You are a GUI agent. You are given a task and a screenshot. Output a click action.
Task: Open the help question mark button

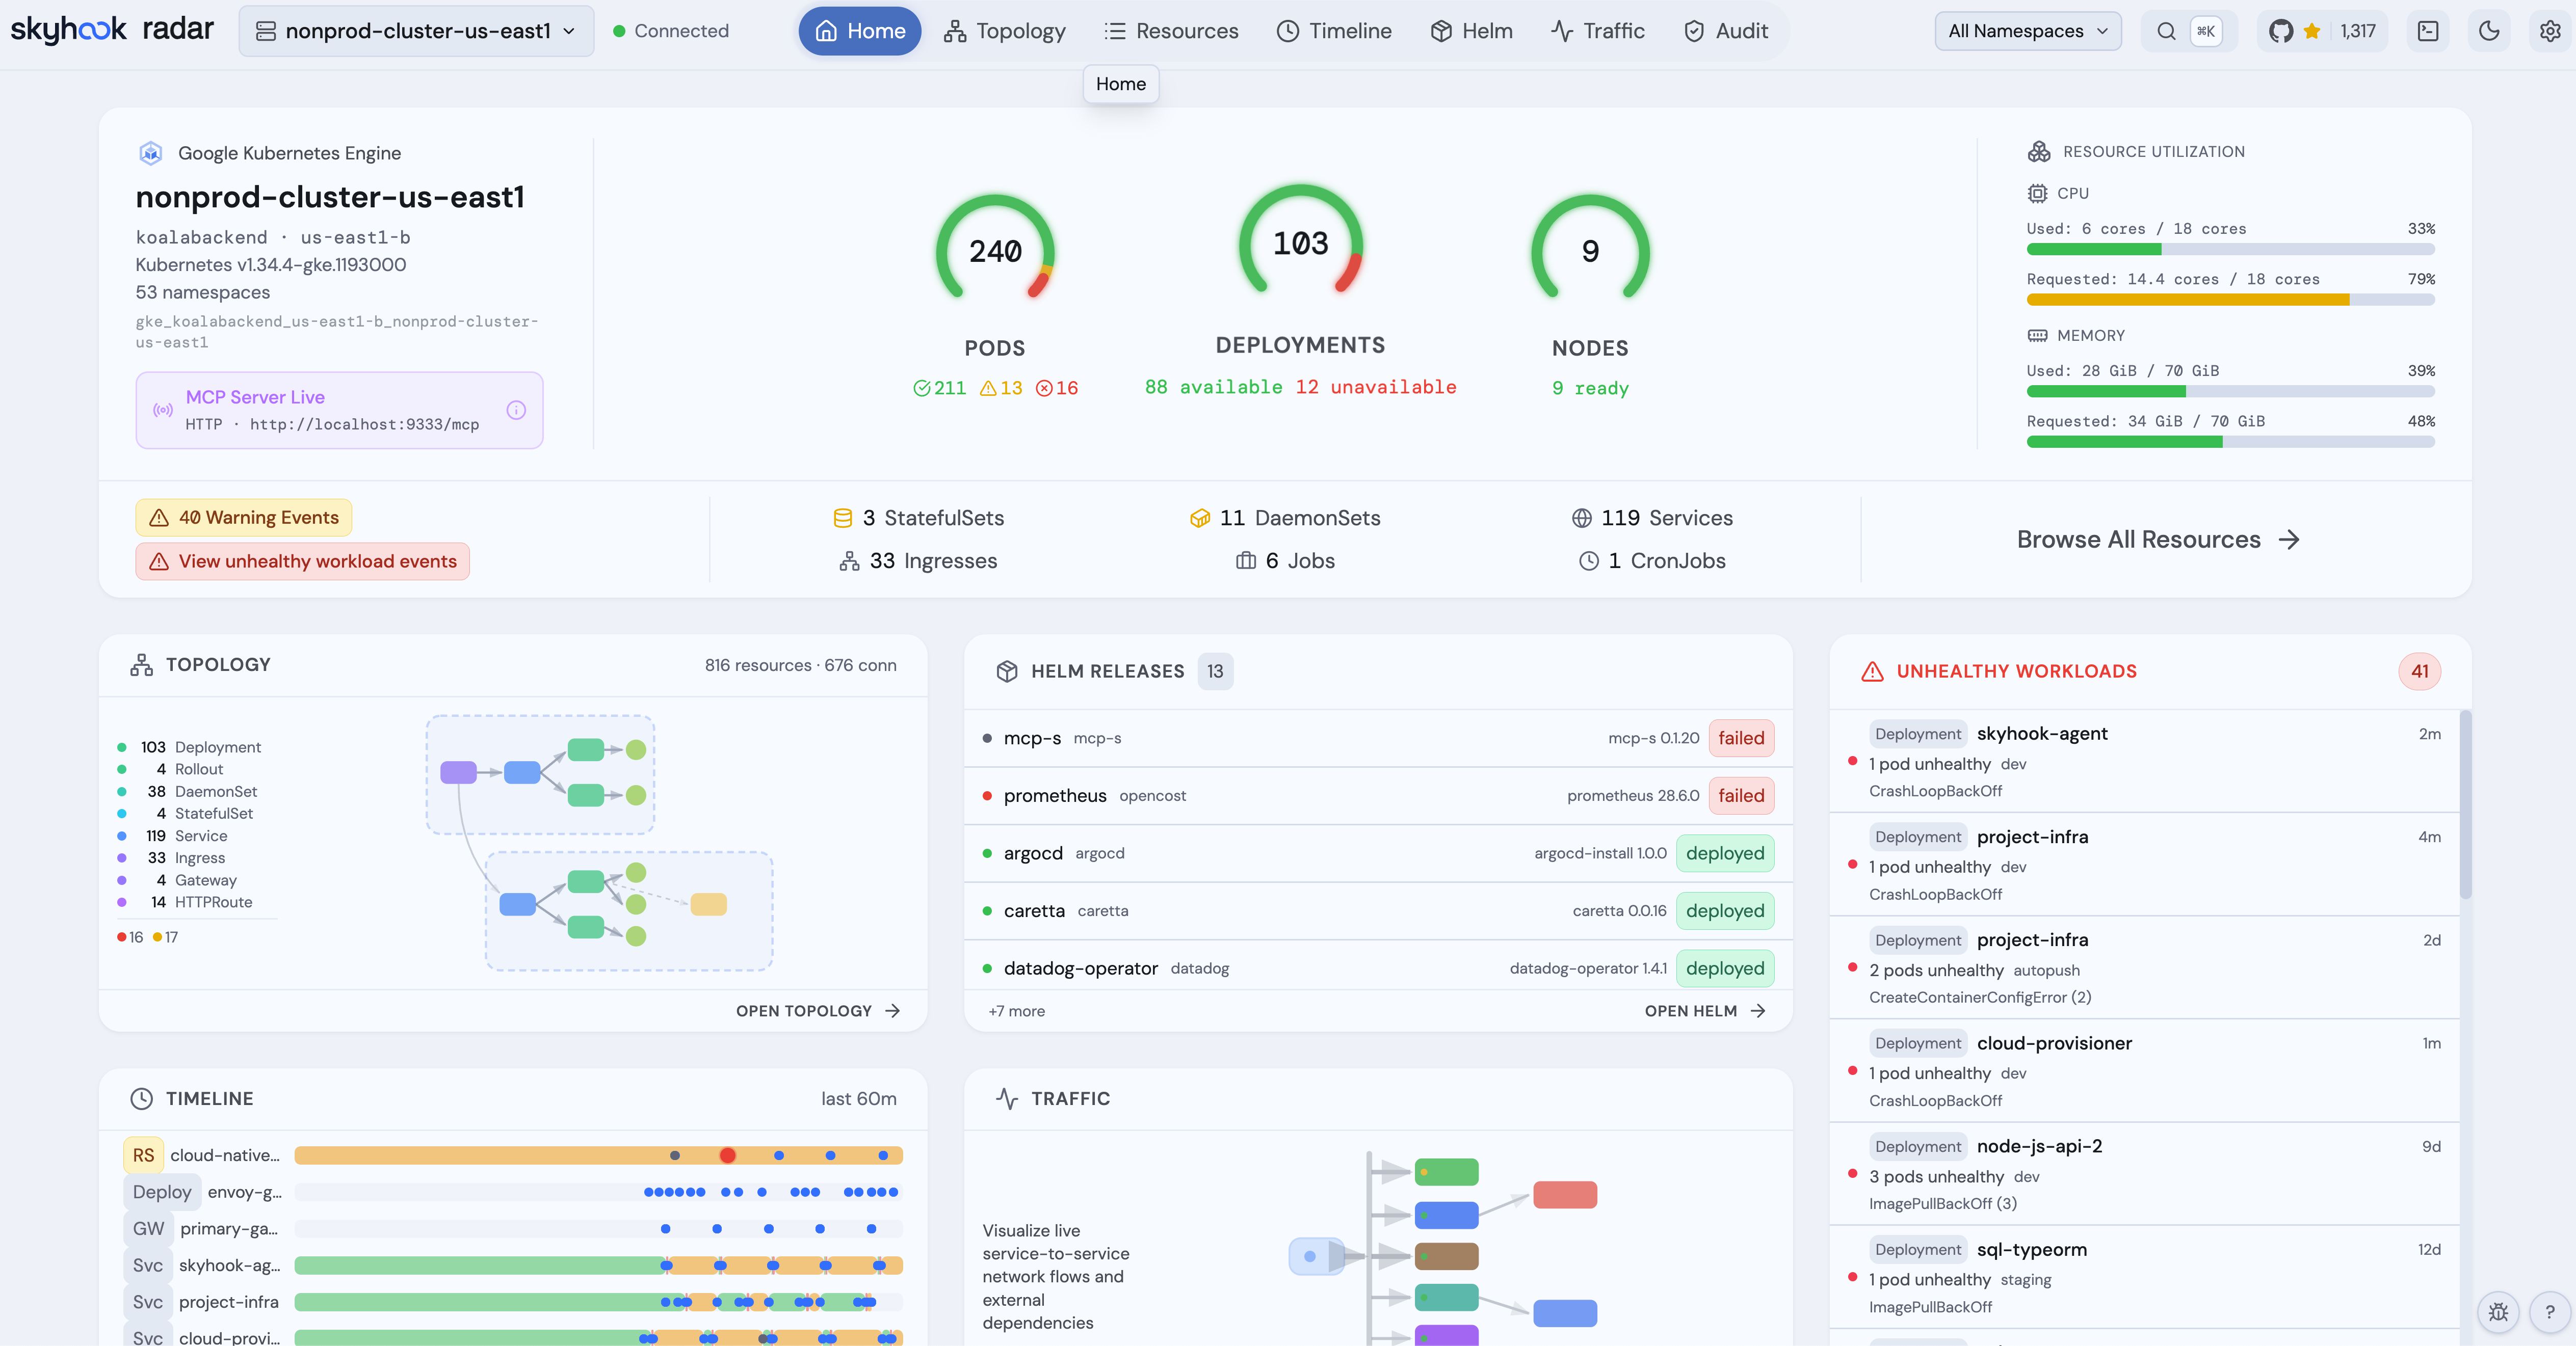click(2549, 1312)
